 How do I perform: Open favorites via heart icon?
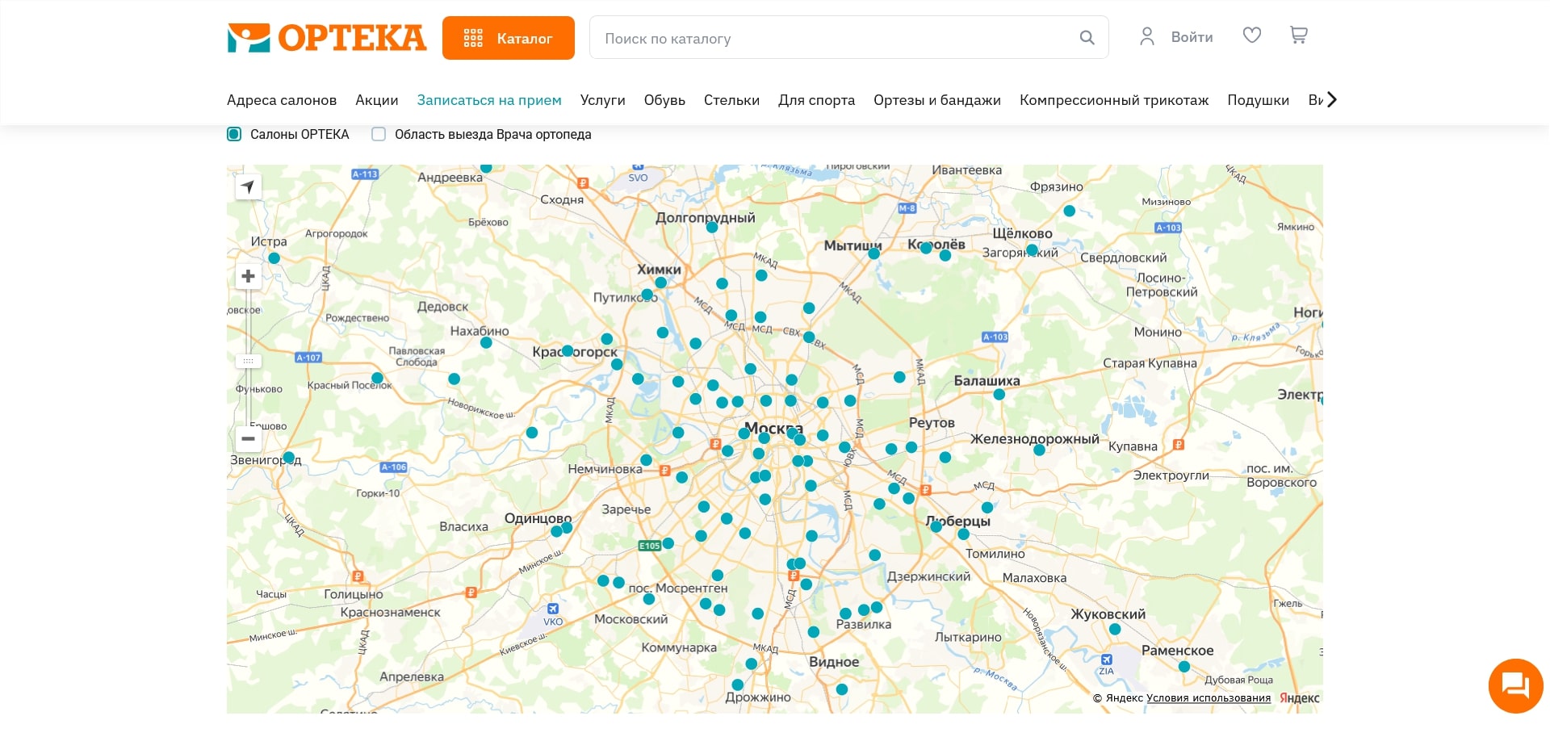coord(1251,36)
